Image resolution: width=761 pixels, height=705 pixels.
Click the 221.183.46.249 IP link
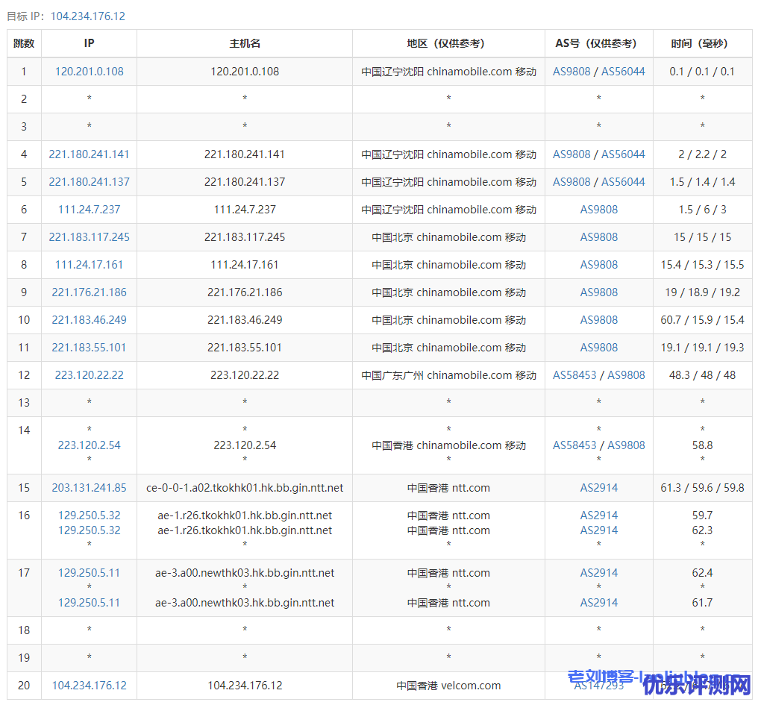pos(90,320)
